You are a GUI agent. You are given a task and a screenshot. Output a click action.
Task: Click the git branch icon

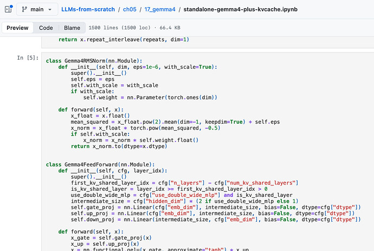click(24, 9)
